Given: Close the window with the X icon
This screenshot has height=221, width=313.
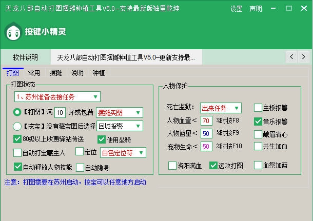Looking at the screenshot, I should coord(304,8).
